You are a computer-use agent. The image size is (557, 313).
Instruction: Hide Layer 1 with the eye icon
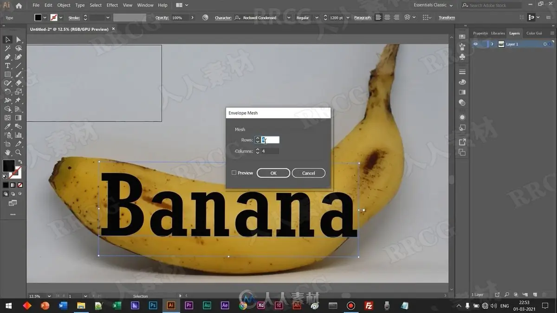tap(475, 44)
